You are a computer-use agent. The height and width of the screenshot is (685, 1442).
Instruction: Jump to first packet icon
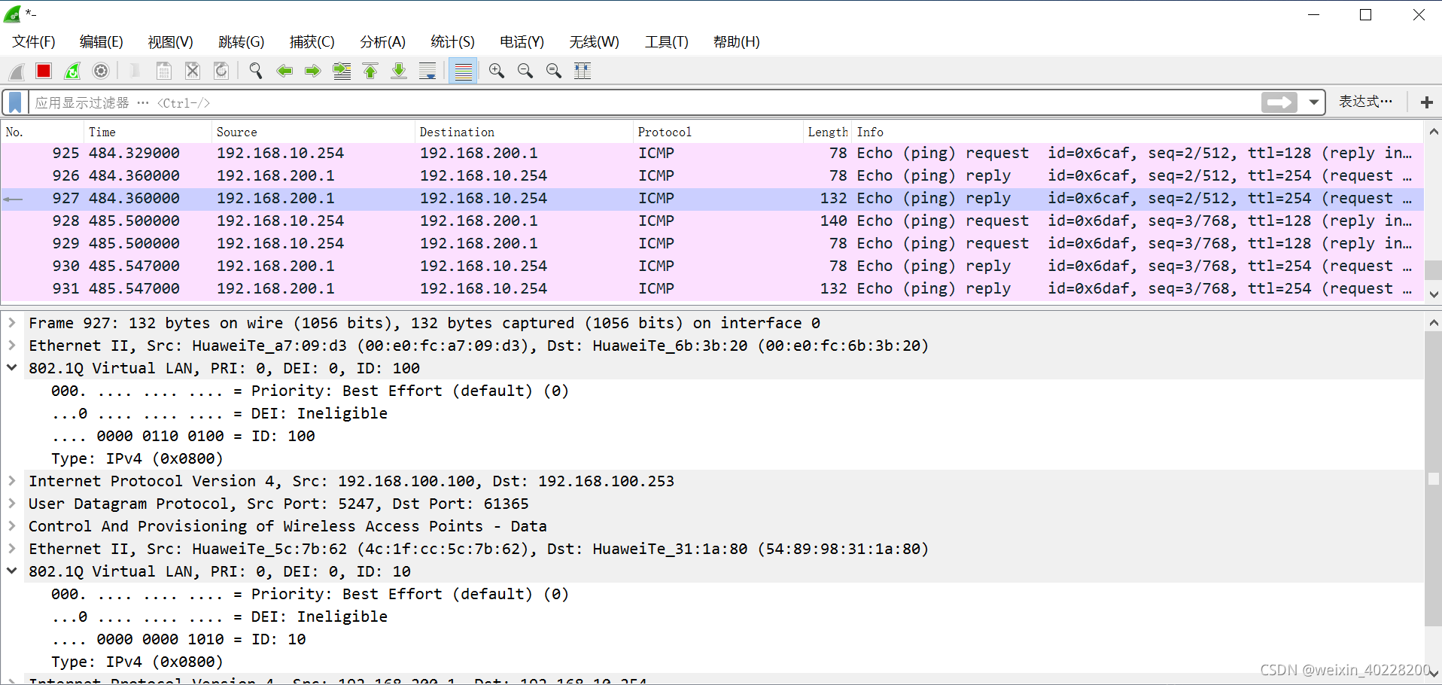[370, 71]
